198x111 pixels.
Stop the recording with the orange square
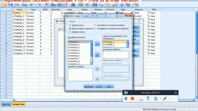(x=132, y=98)
